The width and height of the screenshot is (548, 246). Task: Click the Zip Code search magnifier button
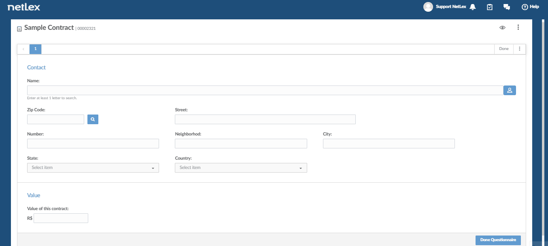[x=93, y=119]
